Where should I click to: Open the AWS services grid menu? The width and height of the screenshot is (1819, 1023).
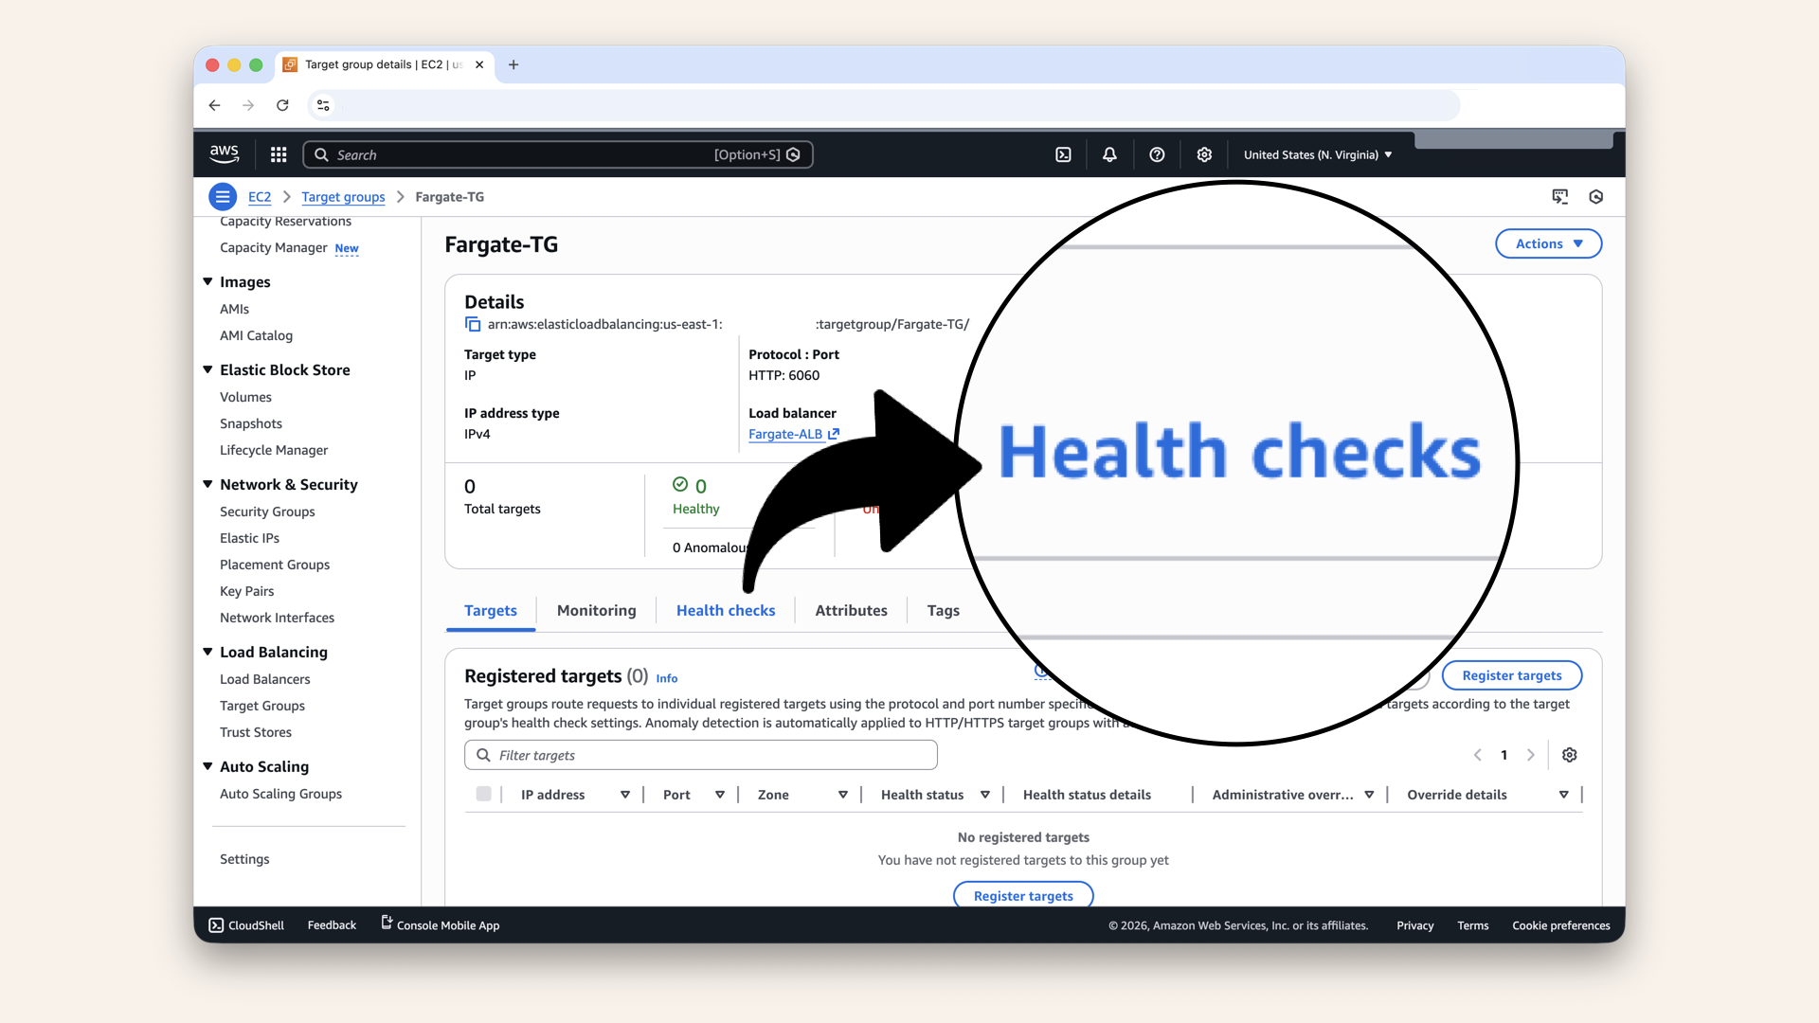[278, 154]
